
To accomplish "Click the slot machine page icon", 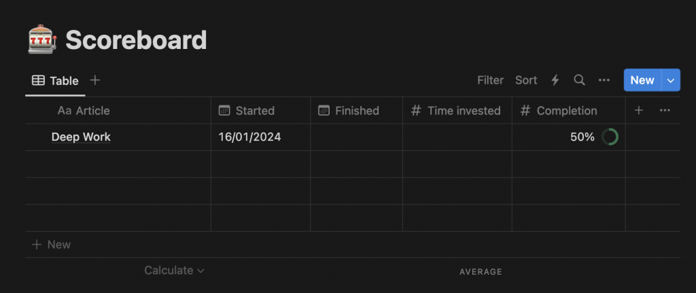I will pyautogui.click(x=41, y=40).
